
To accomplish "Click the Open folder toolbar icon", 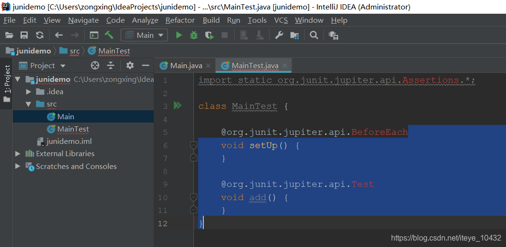I will (x=9, y=35).
